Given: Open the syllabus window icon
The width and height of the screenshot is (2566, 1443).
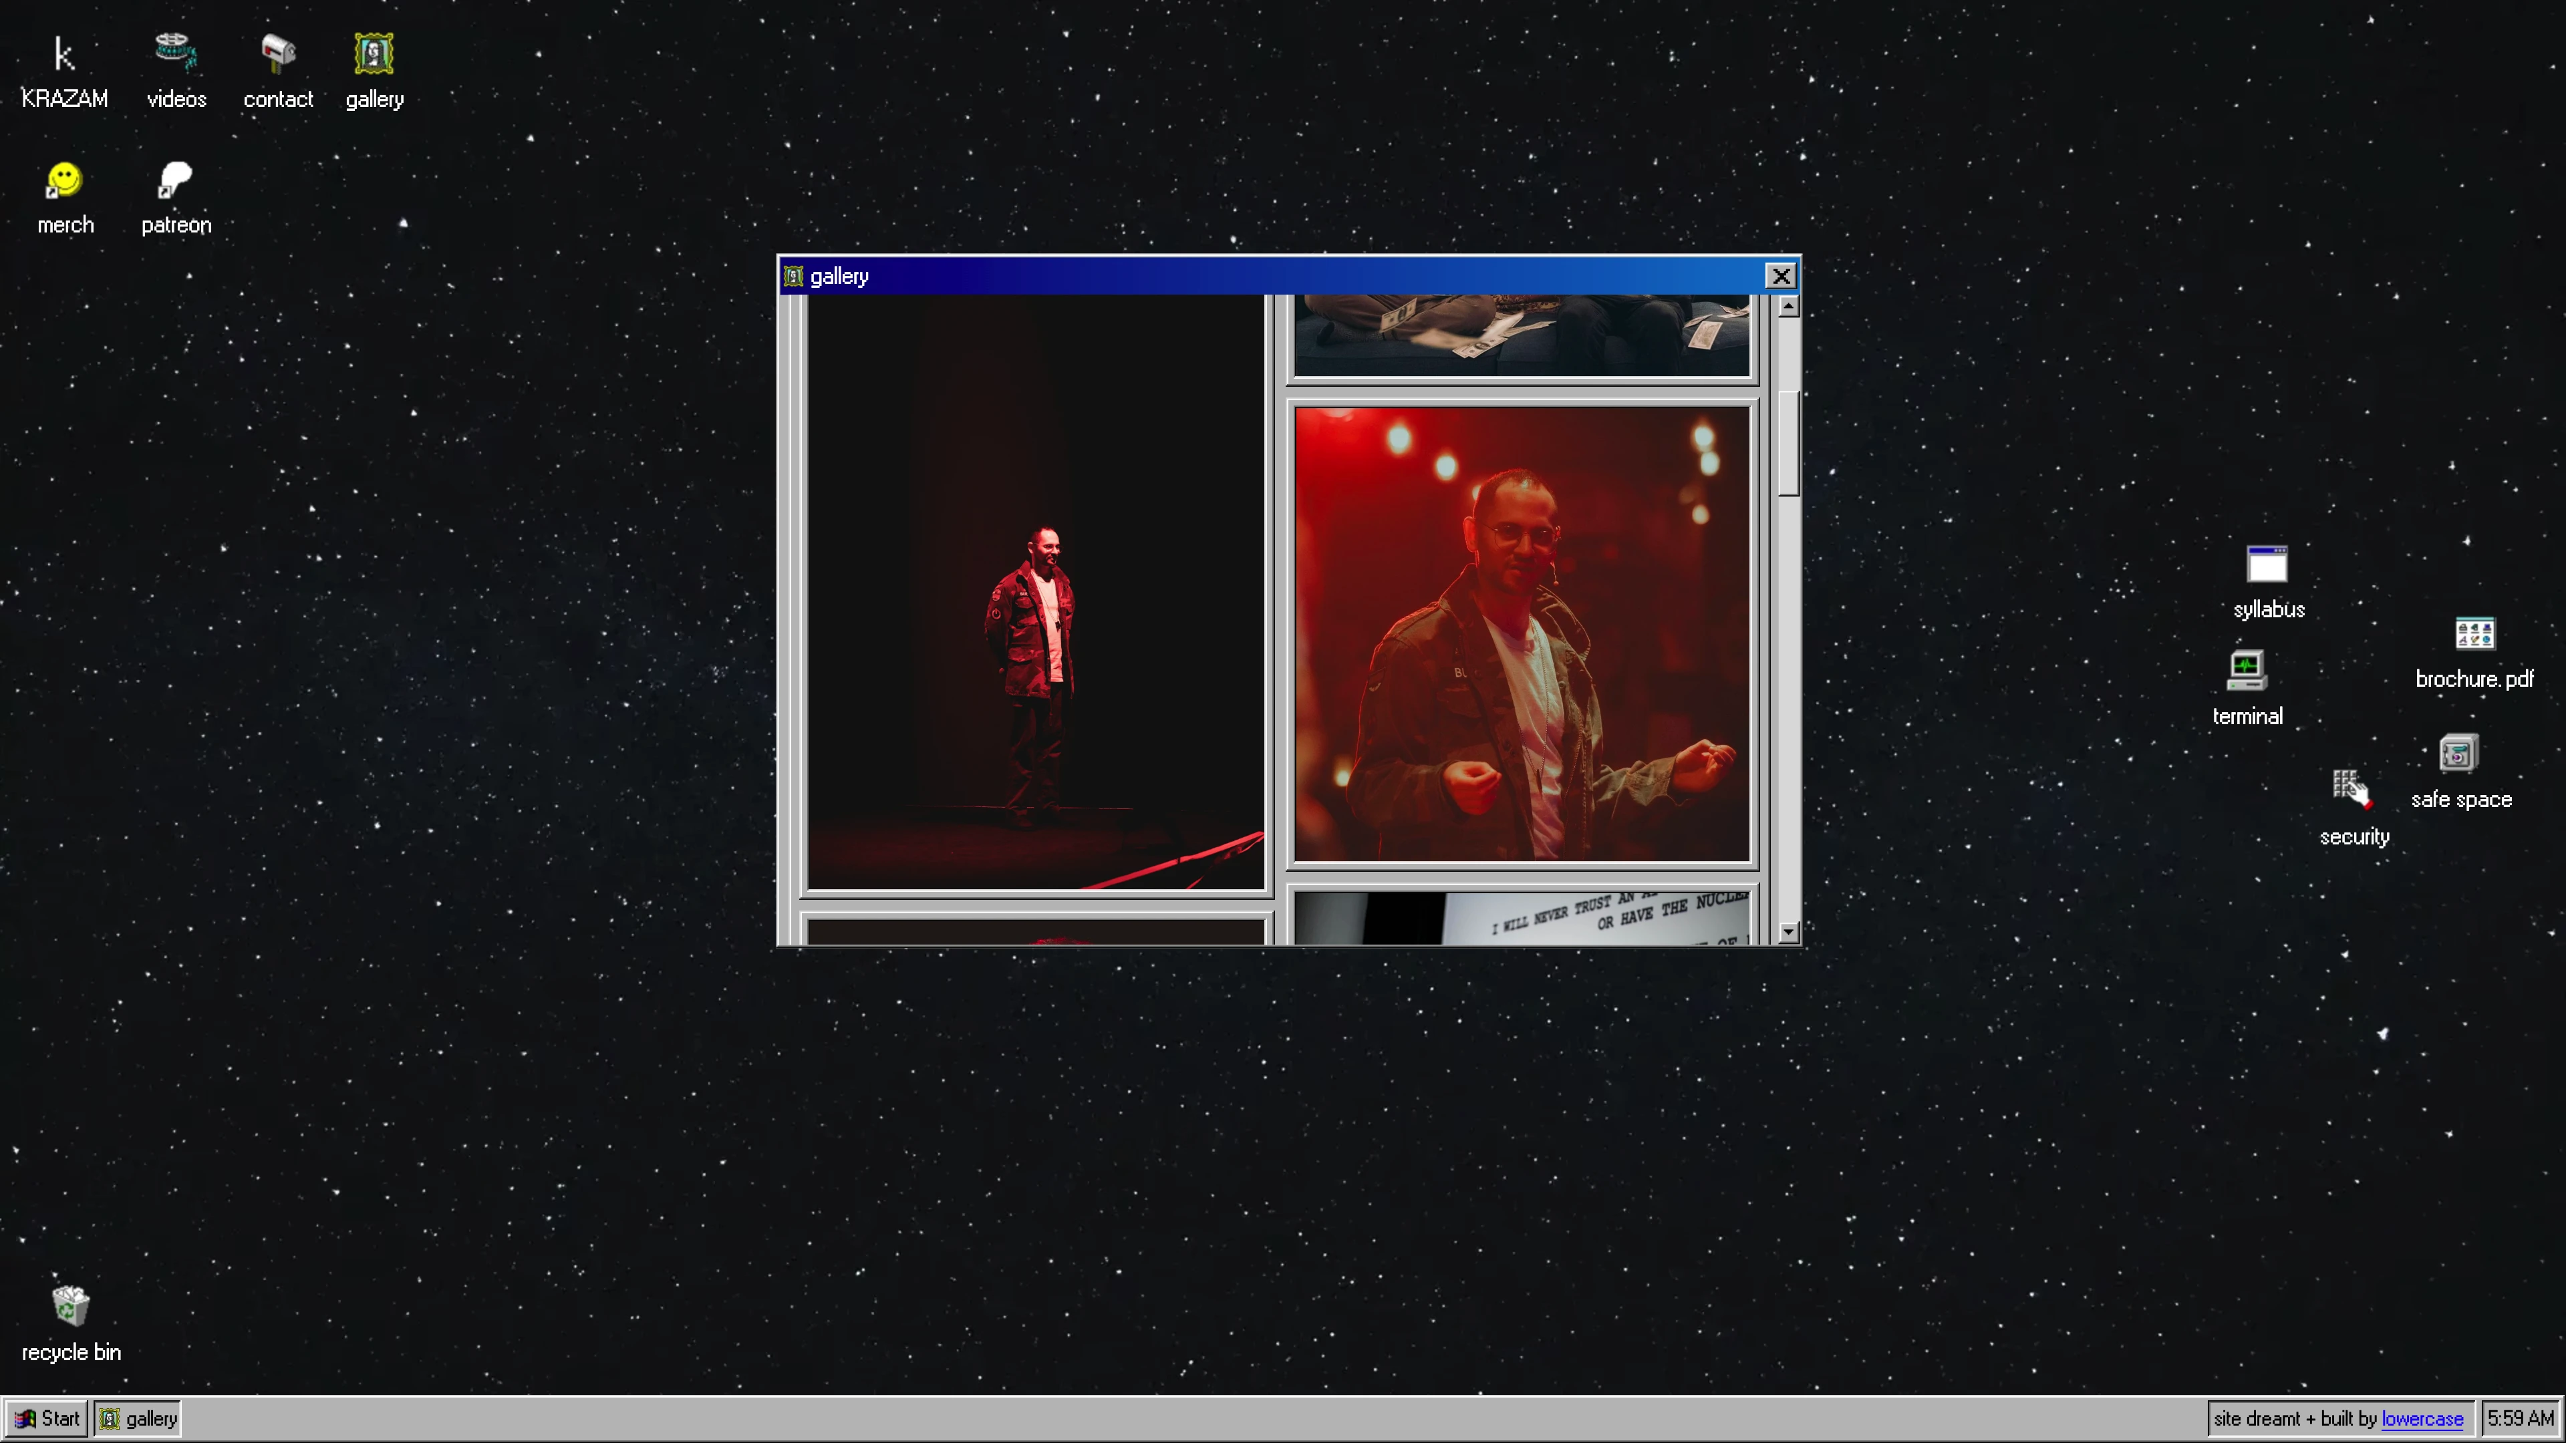Looking at the screenshot, I should coord(2267,565).
